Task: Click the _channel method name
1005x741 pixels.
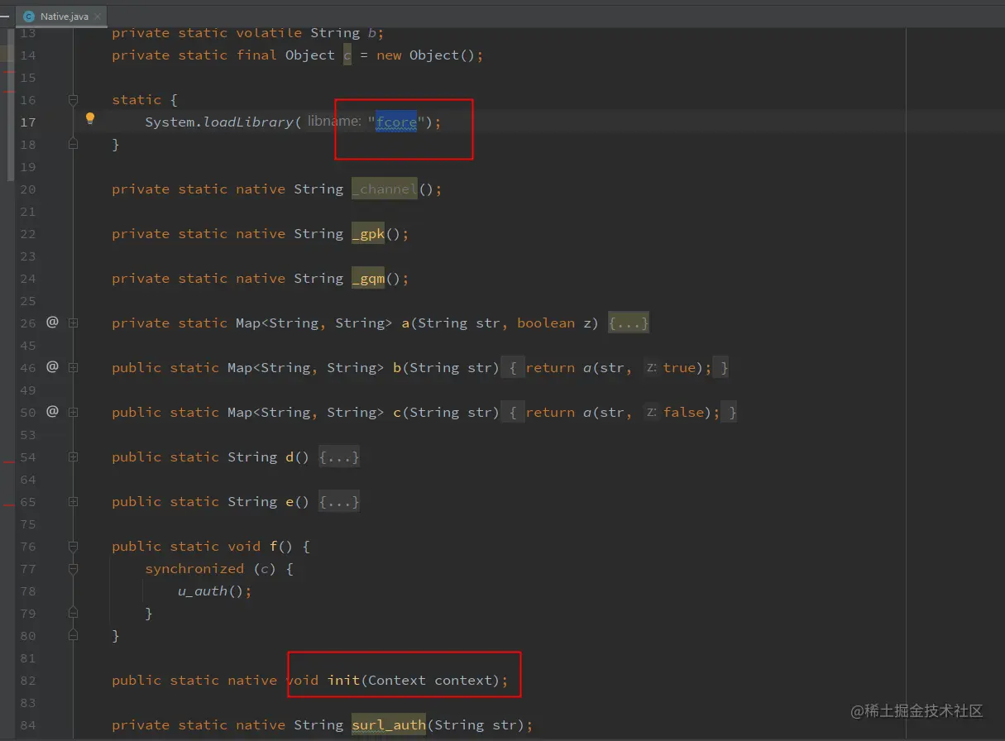Action: pyautogui.click(x=385, y=189)
